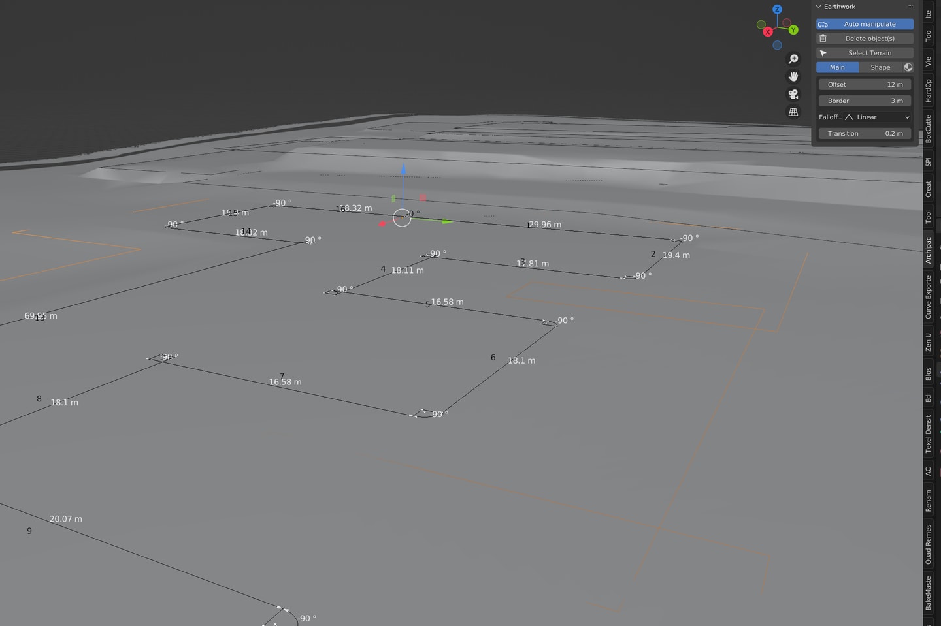Click the dim red negative X gizmo ball
The width and height of the screenshot is (941, 626).
coord(787,23)
